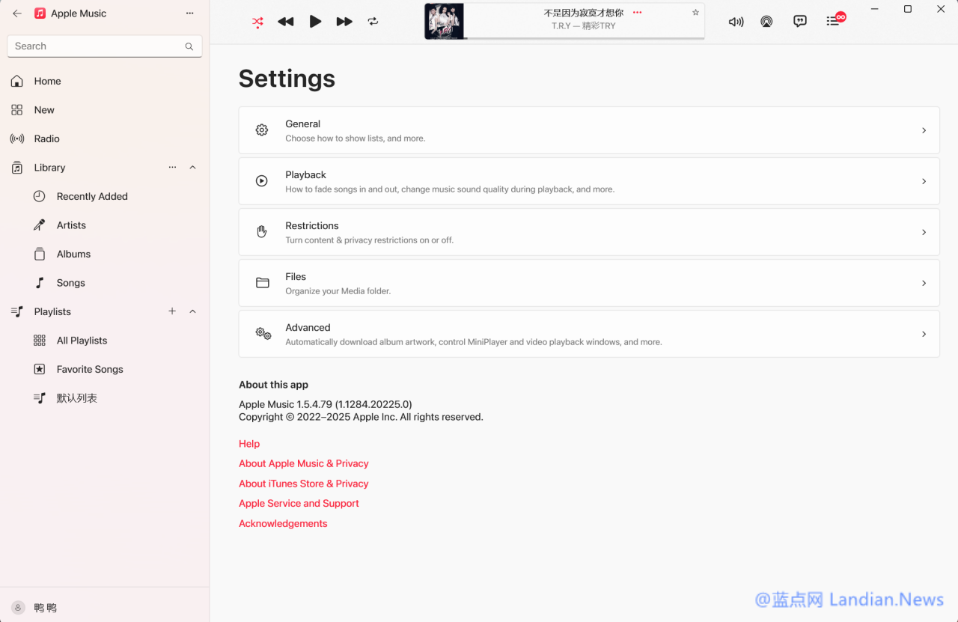The height and width of the screenshot is (622, 958).
Task: Click the Search field
Action: pos(105,46)
